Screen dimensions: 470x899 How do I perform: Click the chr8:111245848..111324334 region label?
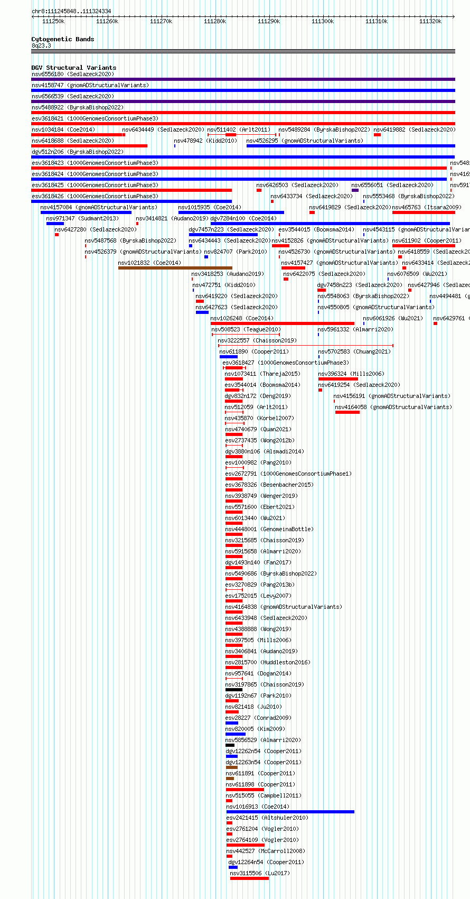[71, 11]
